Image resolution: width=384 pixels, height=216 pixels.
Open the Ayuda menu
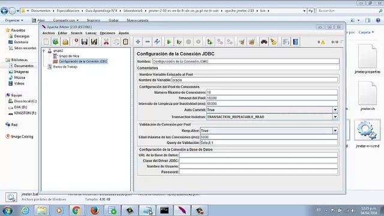tap(124, 33)
